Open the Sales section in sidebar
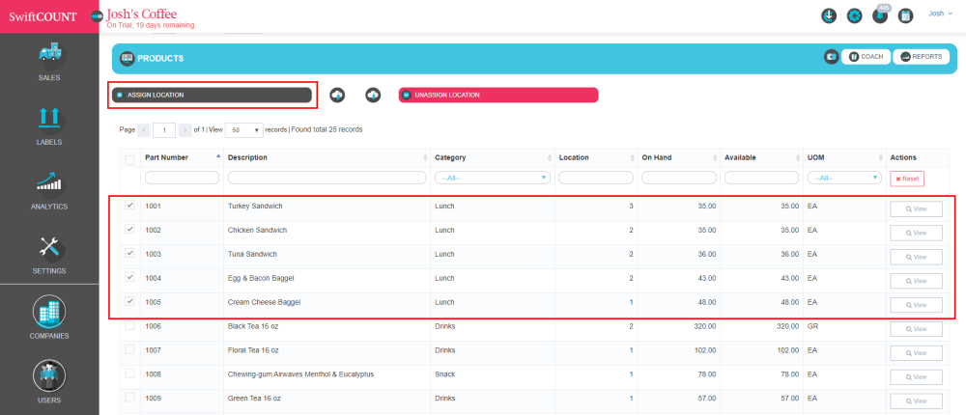The width and height of the screenshot is (966, 415). tap(49, 62)
